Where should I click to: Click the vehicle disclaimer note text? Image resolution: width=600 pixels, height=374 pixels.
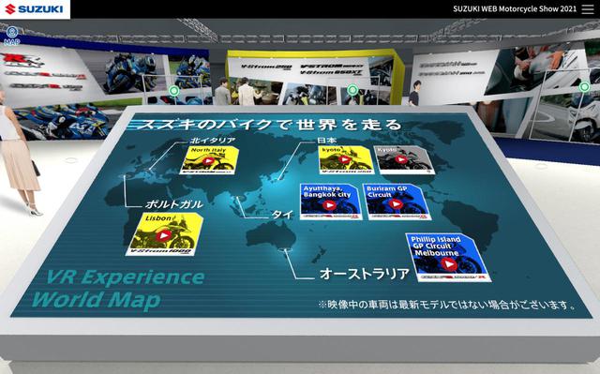pos(447,305)
